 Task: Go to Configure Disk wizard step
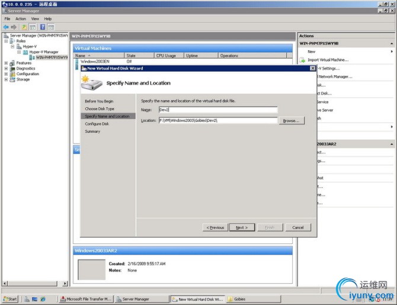(x=97, y=124)
